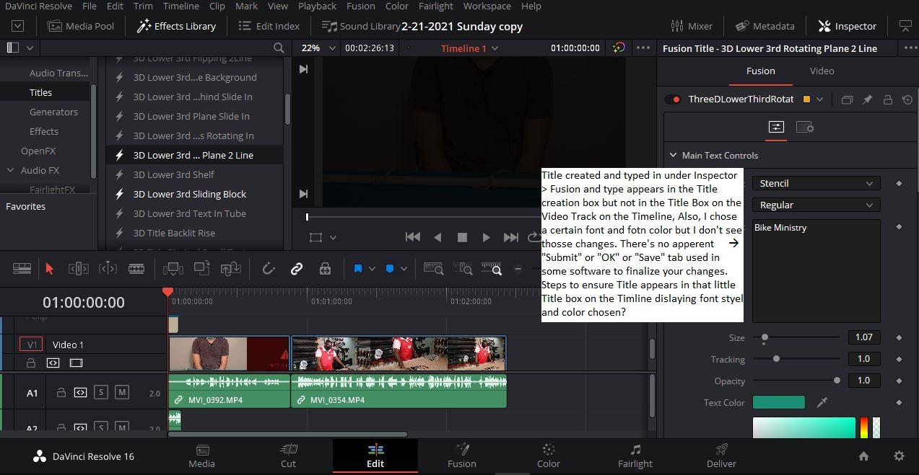The height and width of the screenshot is (475, 919).
Task: Toggle Linked Selection chain icon
Action: pos(297,269)
